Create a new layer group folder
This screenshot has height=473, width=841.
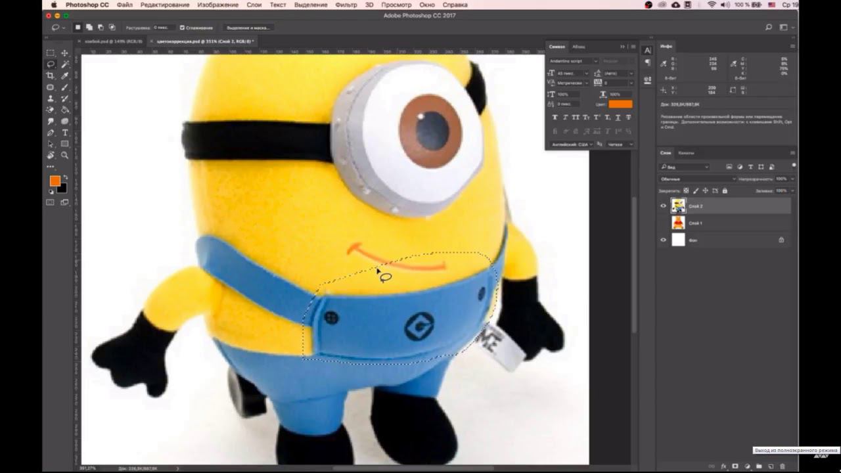click(x=759, y=466)
